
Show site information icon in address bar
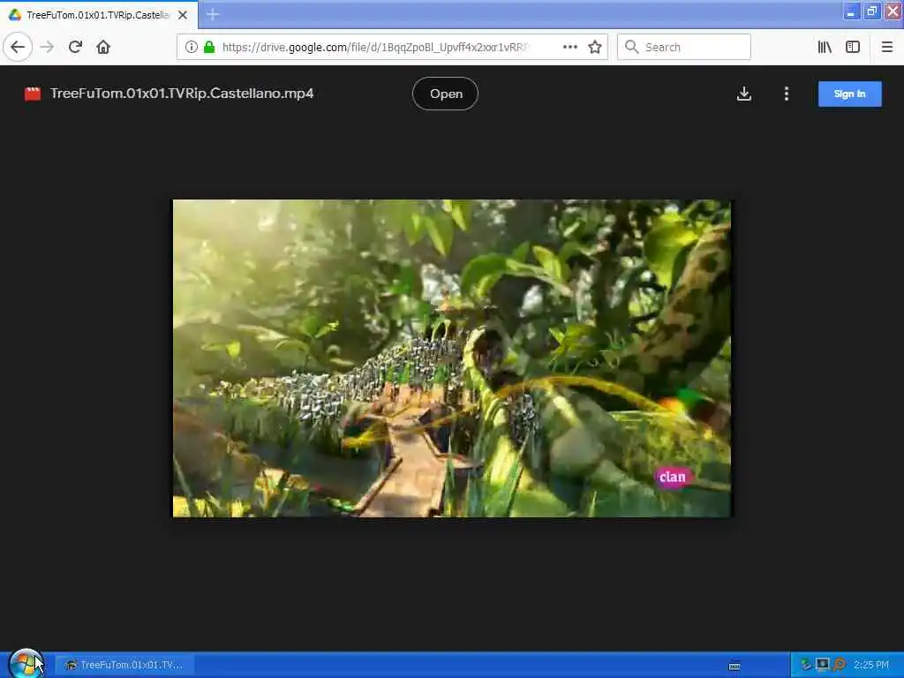coord(191,48)
